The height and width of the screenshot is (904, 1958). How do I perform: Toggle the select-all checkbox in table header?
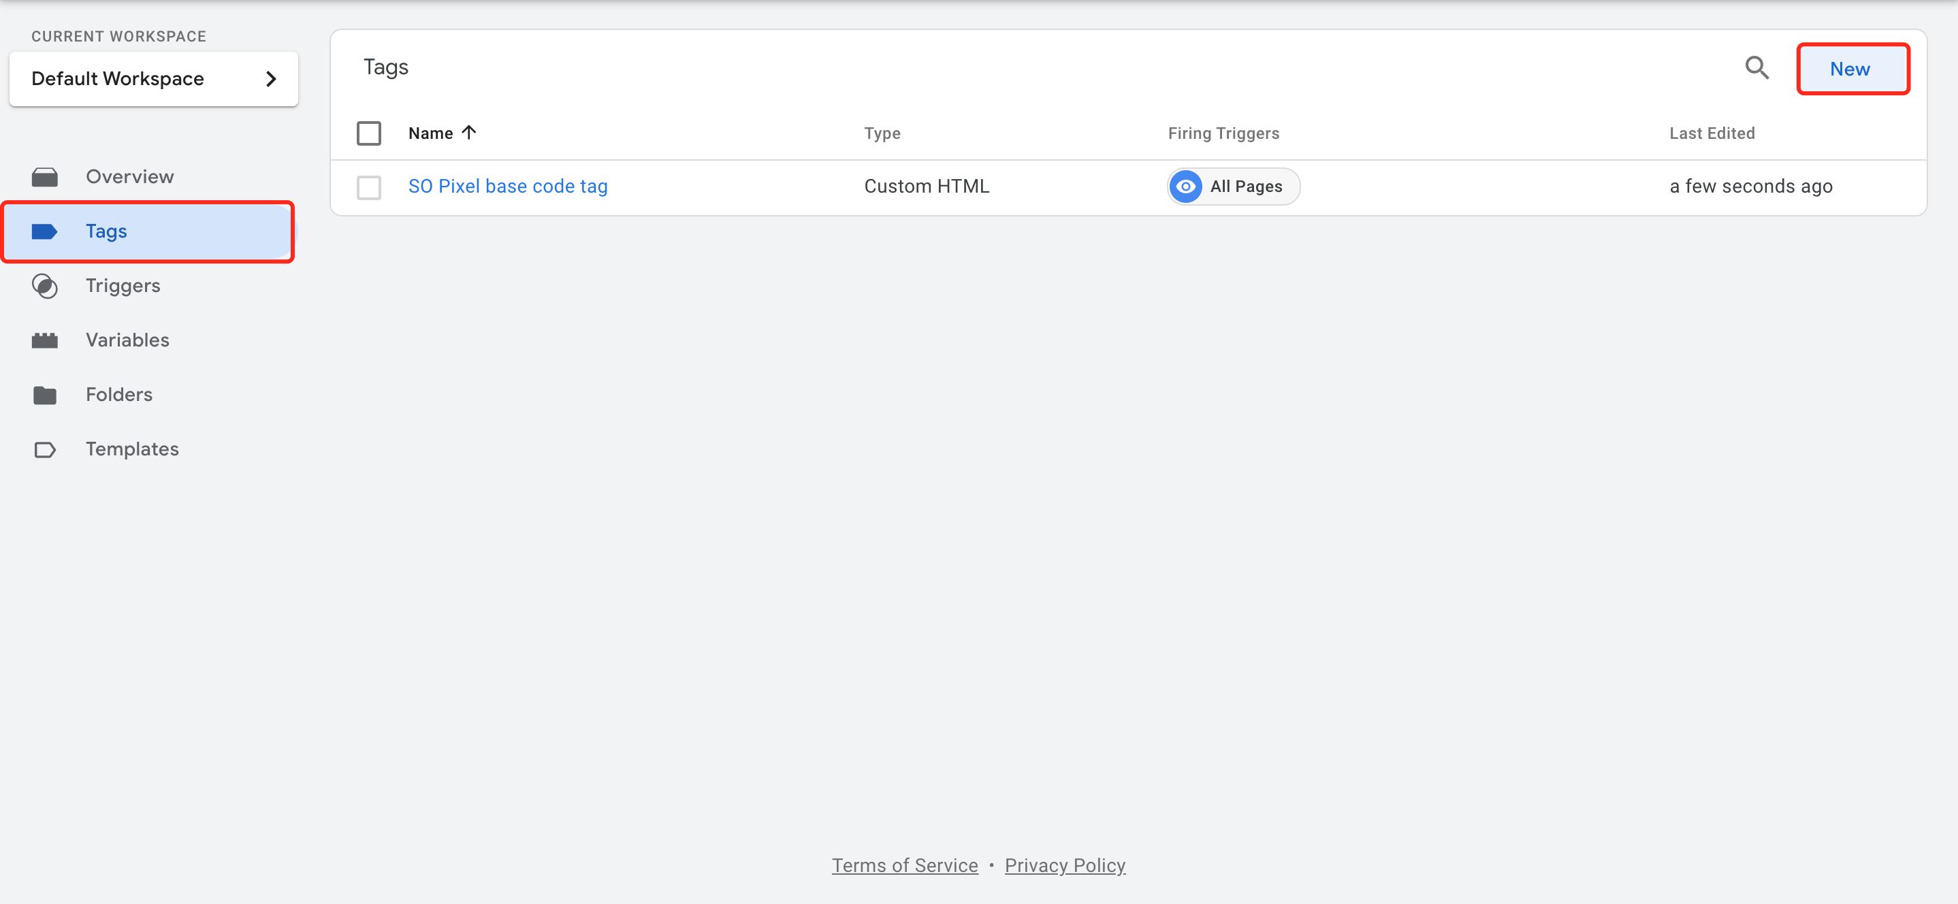[368, 133]
